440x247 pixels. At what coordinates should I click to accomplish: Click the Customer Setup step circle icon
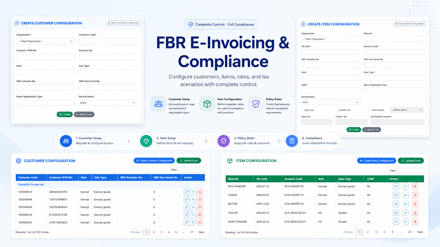[x=66, y=141]
